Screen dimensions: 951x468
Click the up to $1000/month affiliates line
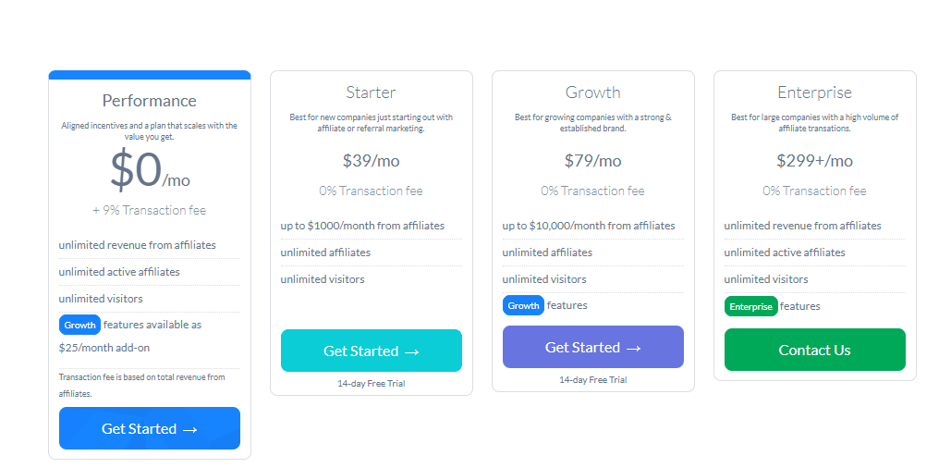point(362,226)
